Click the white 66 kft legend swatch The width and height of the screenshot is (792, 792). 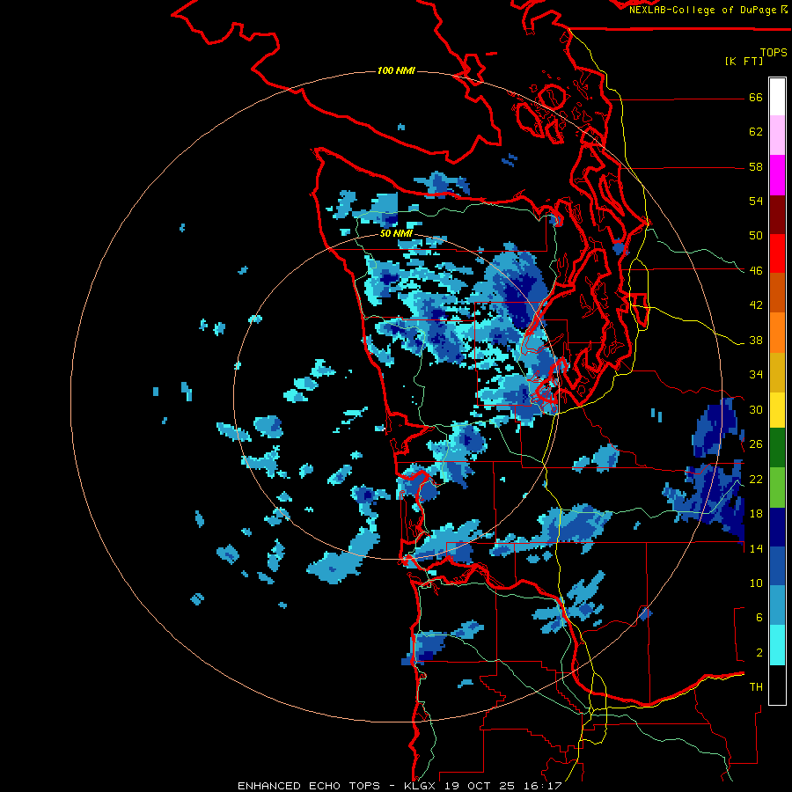tap(777, 97)
